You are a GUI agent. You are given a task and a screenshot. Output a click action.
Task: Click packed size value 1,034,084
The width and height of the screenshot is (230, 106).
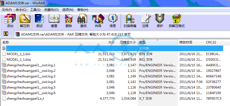click(x=129, y=98)
